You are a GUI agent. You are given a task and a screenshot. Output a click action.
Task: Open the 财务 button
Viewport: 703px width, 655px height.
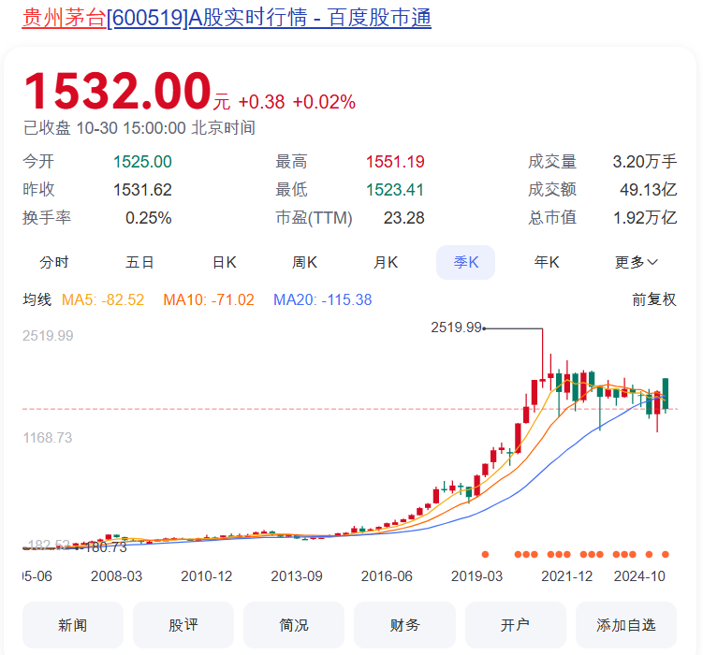click(x=404, y=625)
